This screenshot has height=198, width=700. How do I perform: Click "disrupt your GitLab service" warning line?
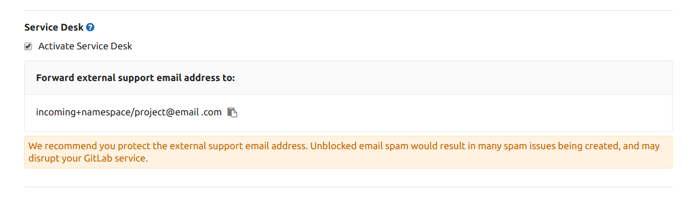tap(88, 159)
